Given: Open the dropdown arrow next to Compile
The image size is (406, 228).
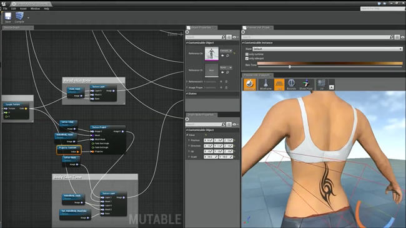Looking at the screenshot, I should [28, 18].
